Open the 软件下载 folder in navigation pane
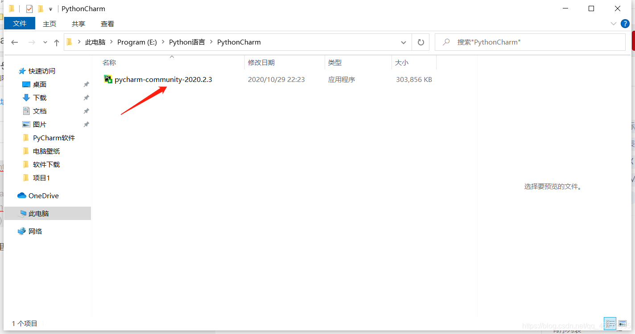Image resolution: width=635 pixels, height=334 pixels. click(x=46, y=165)
